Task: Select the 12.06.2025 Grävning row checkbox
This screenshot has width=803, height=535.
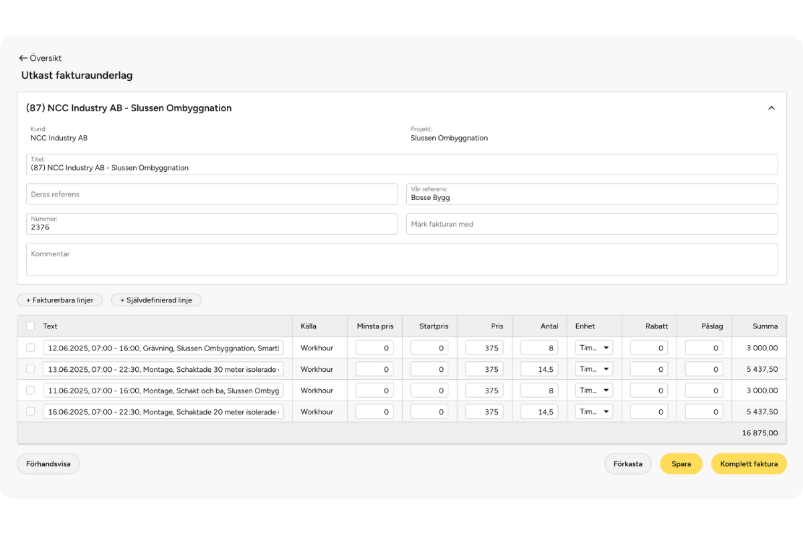Action: (30, 348)
